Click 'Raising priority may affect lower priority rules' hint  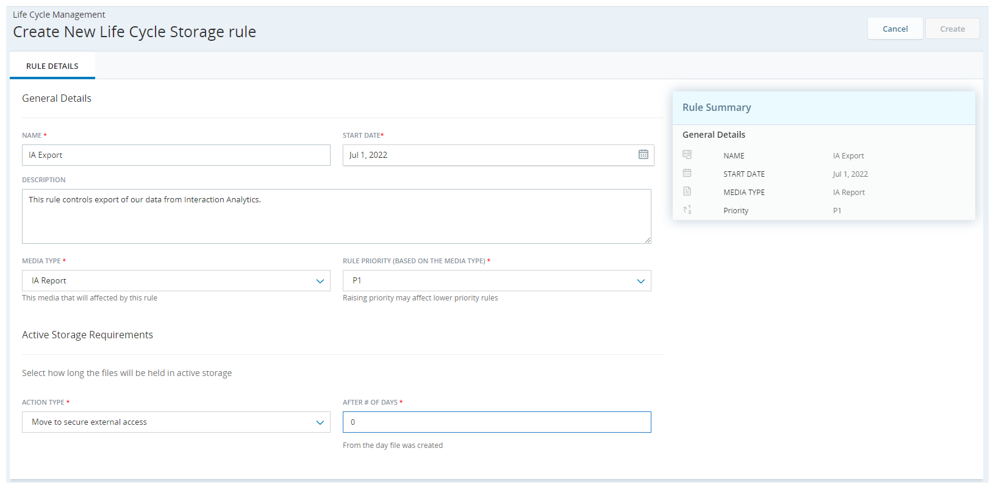(420, 298)
